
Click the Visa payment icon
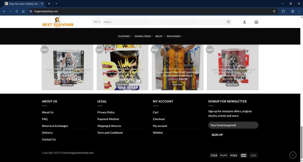coord(214,155)
